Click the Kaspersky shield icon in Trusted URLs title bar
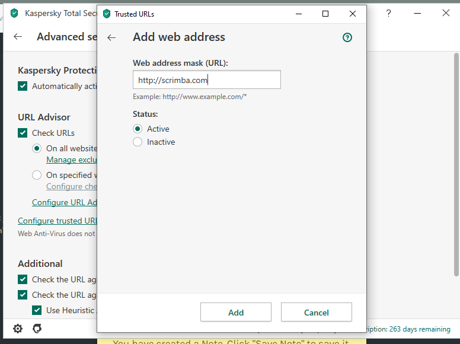 [x=107, y=14]
